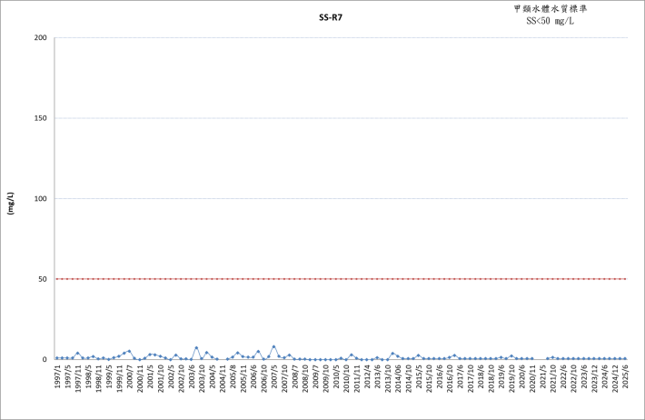Click the 2000/7 x-axis label
The height and width of the screenshot is (420, 645).
click(130, 375)
